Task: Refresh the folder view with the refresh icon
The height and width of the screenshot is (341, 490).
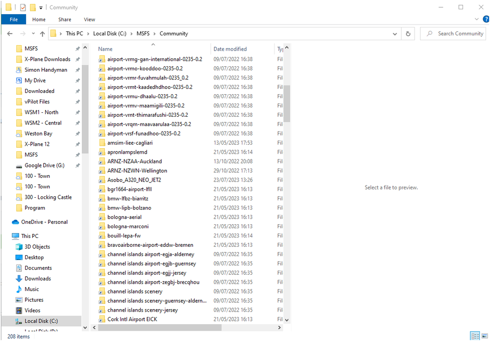Action: click(408, 33)
